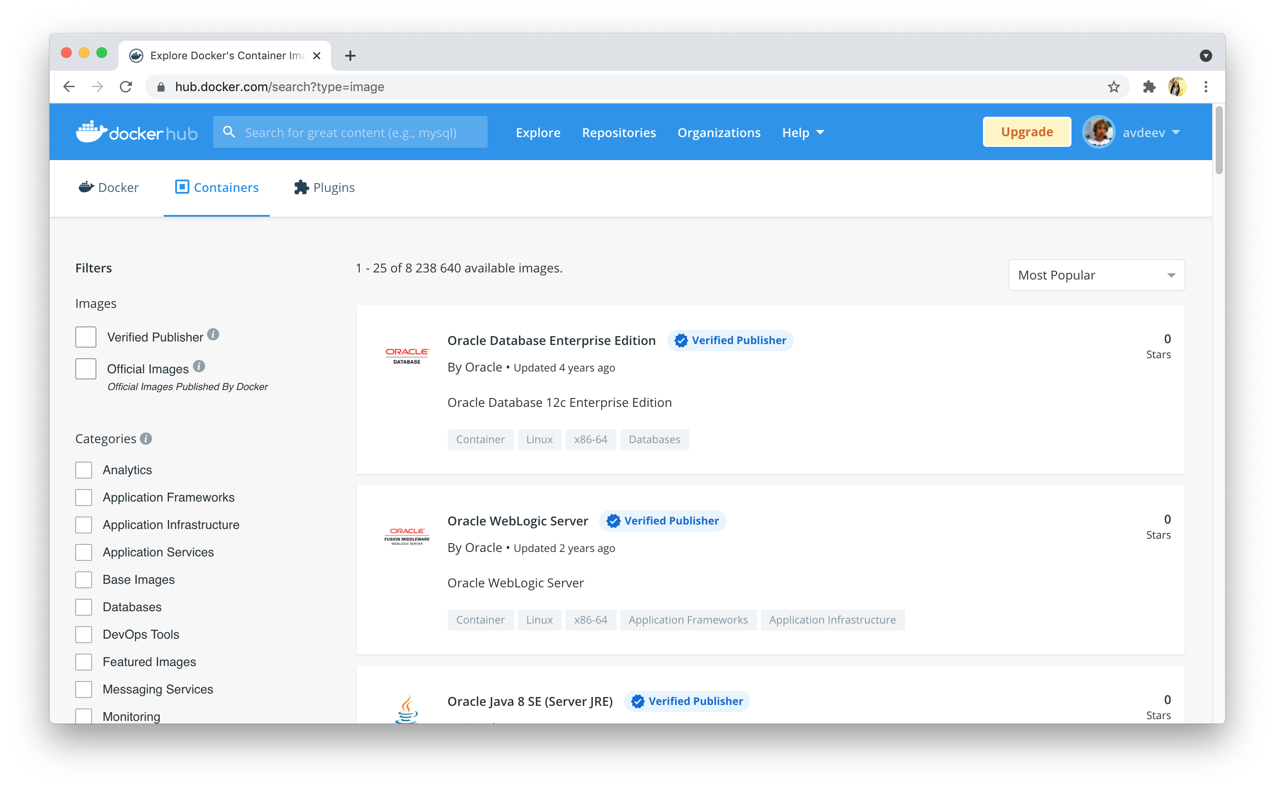The width and height of the screenshot is (1275, 789).
Task: Click the browser back arrow
Action: (x=69, y=87)
